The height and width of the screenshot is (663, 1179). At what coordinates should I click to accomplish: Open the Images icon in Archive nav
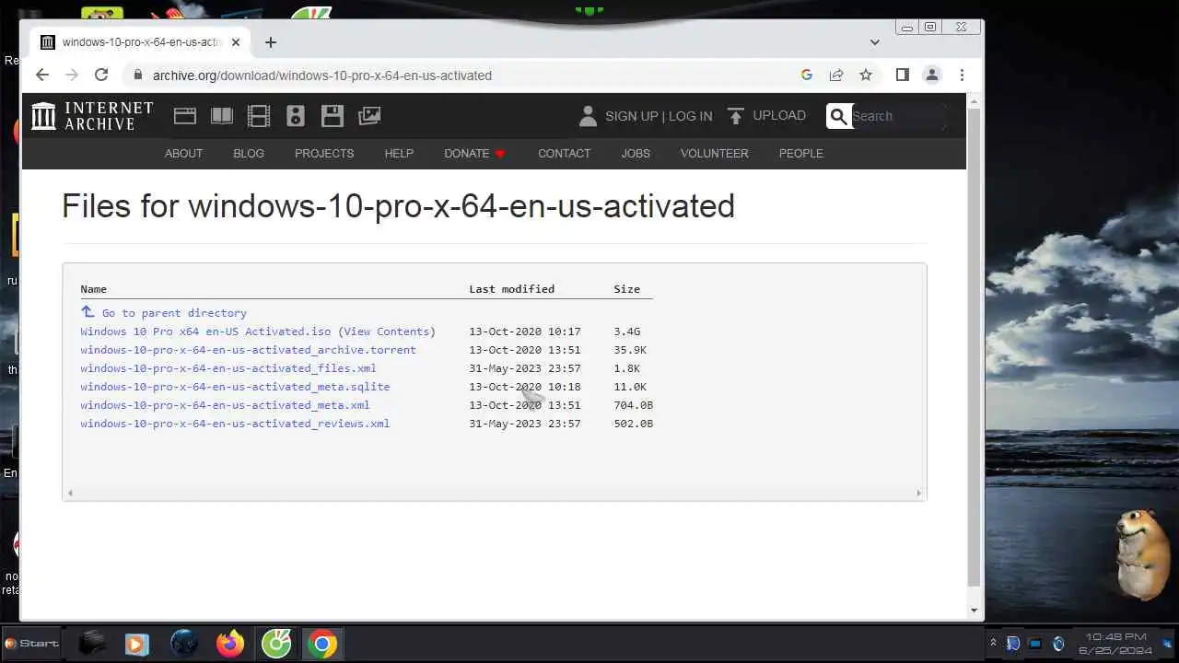(369, 116)
